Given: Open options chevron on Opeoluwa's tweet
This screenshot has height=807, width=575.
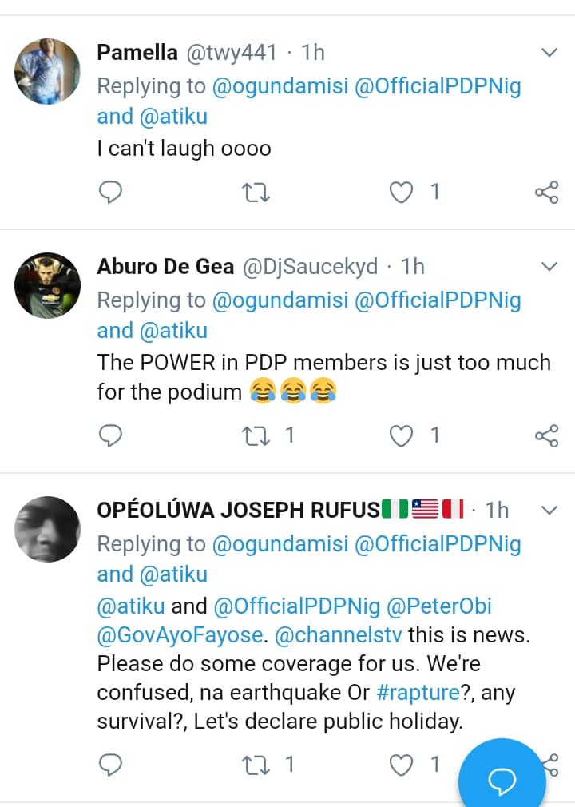Looking at the screenshot, I should [x=549, y=509].
